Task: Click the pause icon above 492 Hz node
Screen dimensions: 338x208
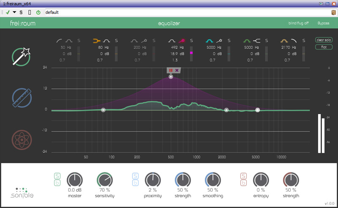Action: pyautogui.click(x=171, y=70)
